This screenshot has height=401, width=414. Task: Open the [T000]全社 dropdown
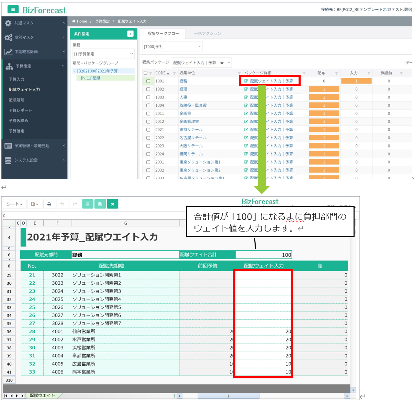tap(172, 47)
